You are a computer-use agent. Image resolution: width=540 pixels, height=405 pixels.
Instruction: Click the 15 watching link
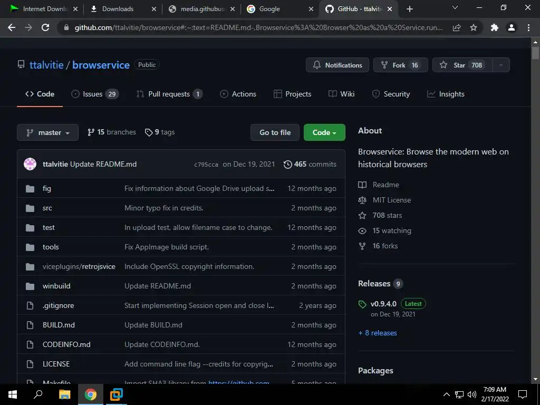click(384, 231)
